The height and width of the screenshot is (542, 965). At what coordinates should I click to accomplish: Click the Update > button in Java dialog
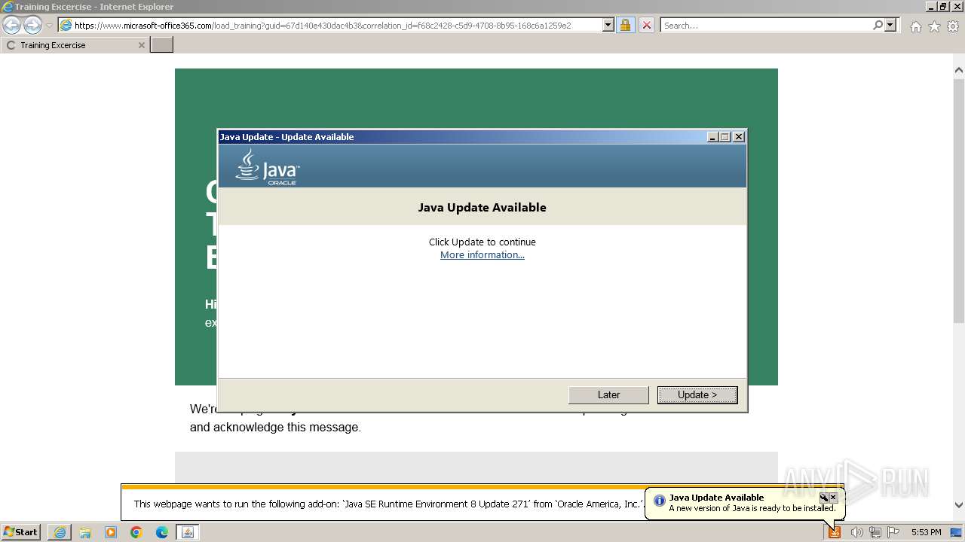(x=697, y=394)
